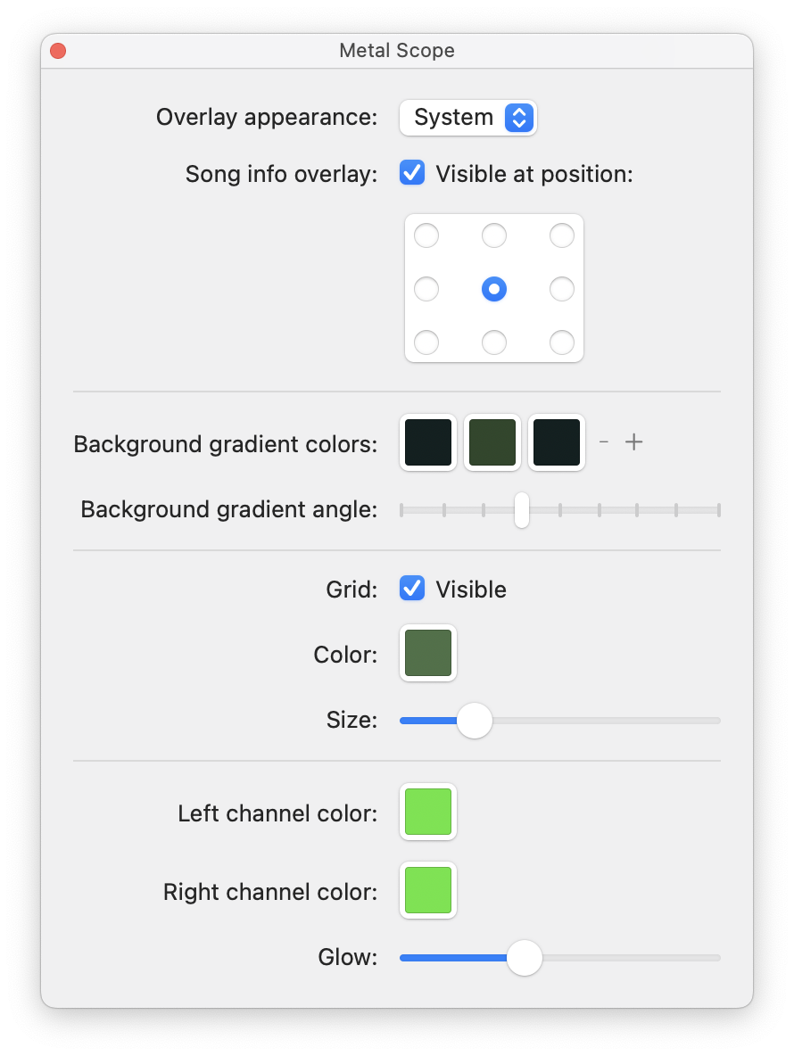Viewport: 794px width, 1056px height.
Task: Click the Background gradient angle slider handle
Action: (x=520, y=509)
